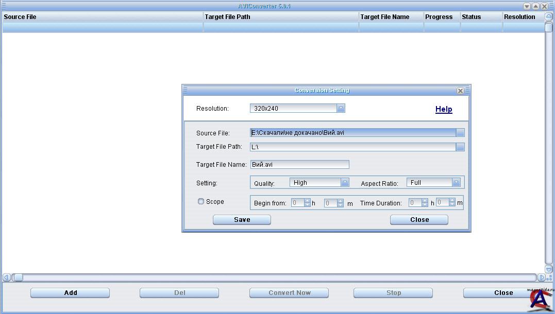Click the horizontal scrollbar left arrow
Screen dimensions: 555x314
click(7, 277)
